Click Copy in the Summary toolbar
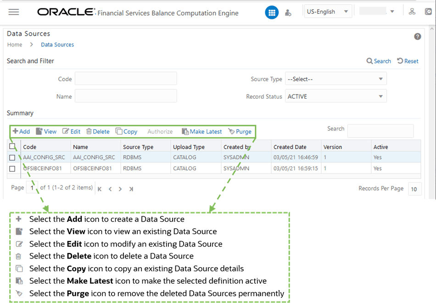This screenshot has height=303, width=436. tap(127, 132)
